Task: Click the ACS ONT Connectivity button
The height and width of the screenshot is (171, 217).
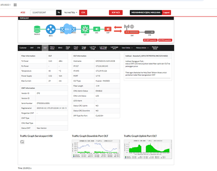Action: tap(150, 40)
